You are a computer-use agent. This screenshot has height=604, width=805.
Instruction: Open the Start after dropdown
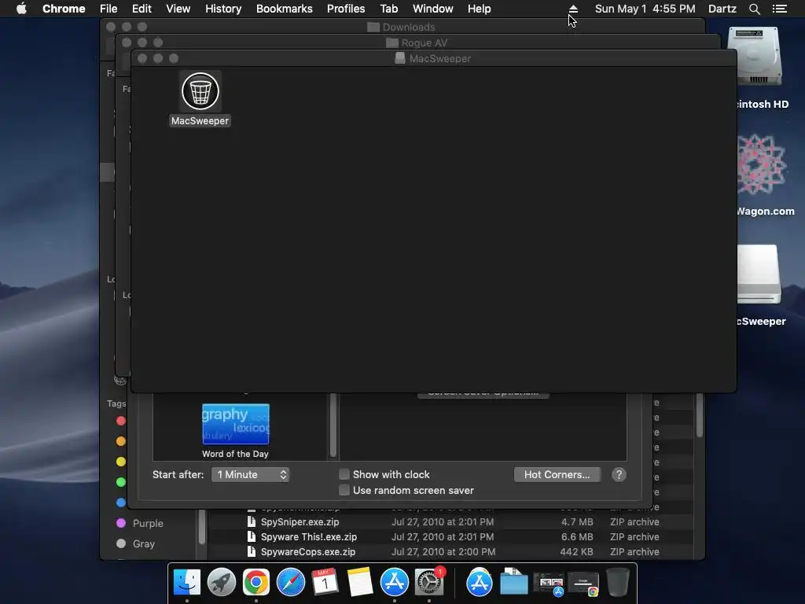pyautogui.click(x=251, y=474)
